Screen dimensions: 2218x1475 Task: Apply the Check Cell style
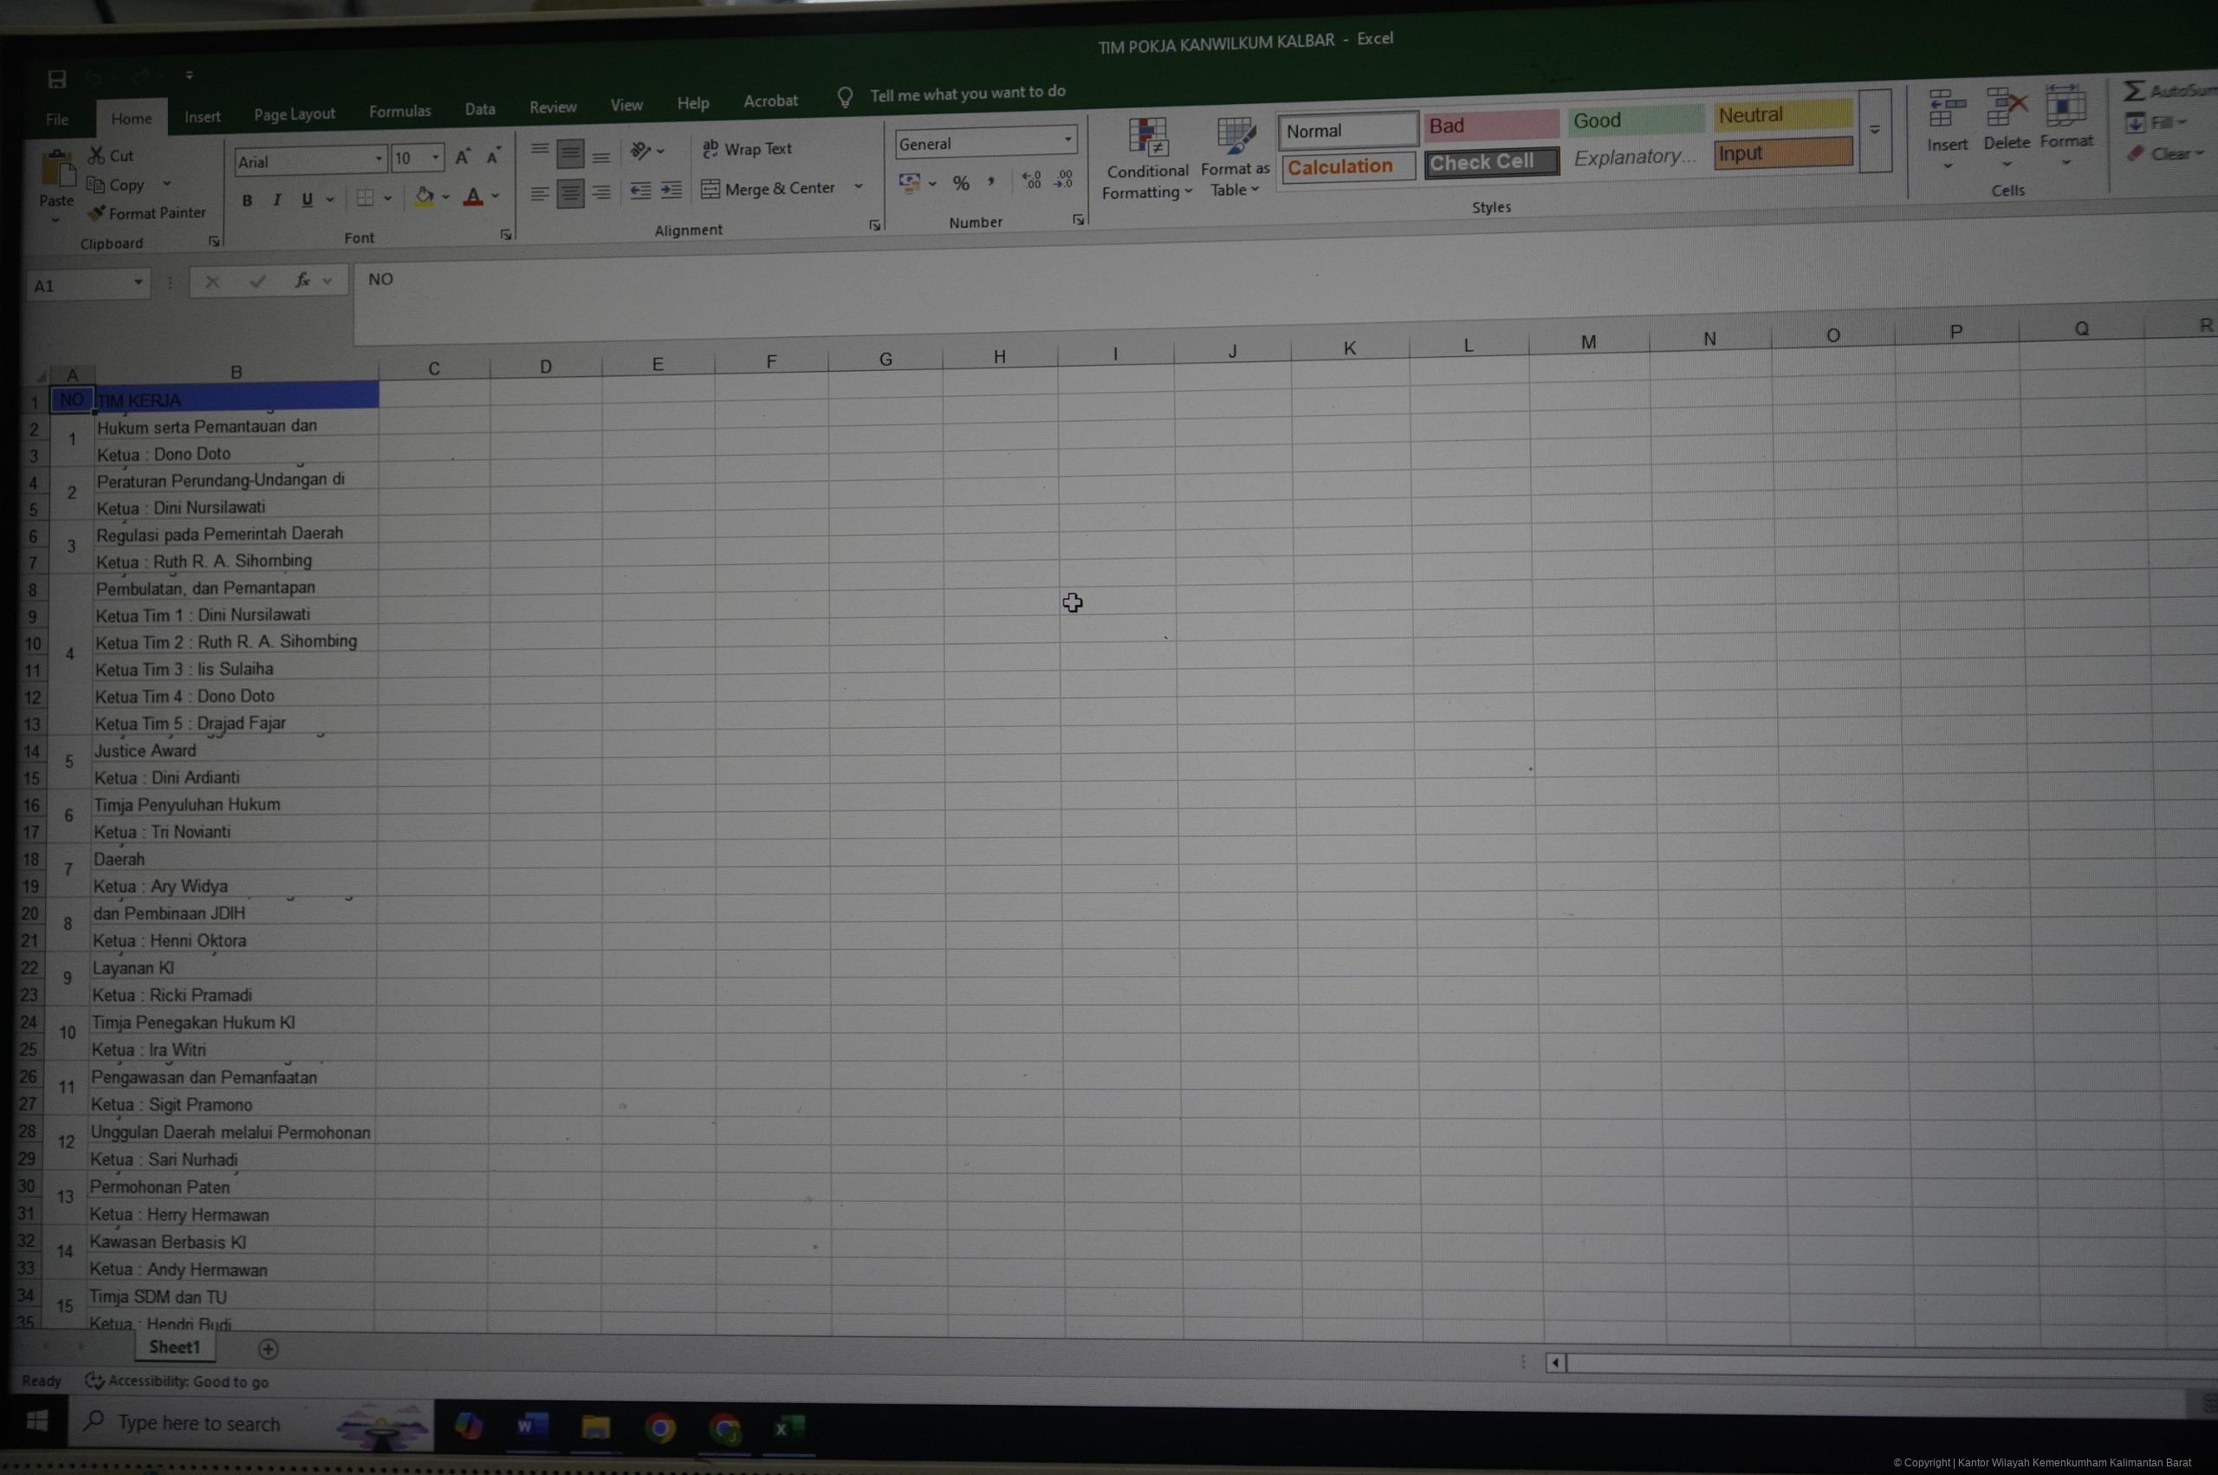point(1490,163)
